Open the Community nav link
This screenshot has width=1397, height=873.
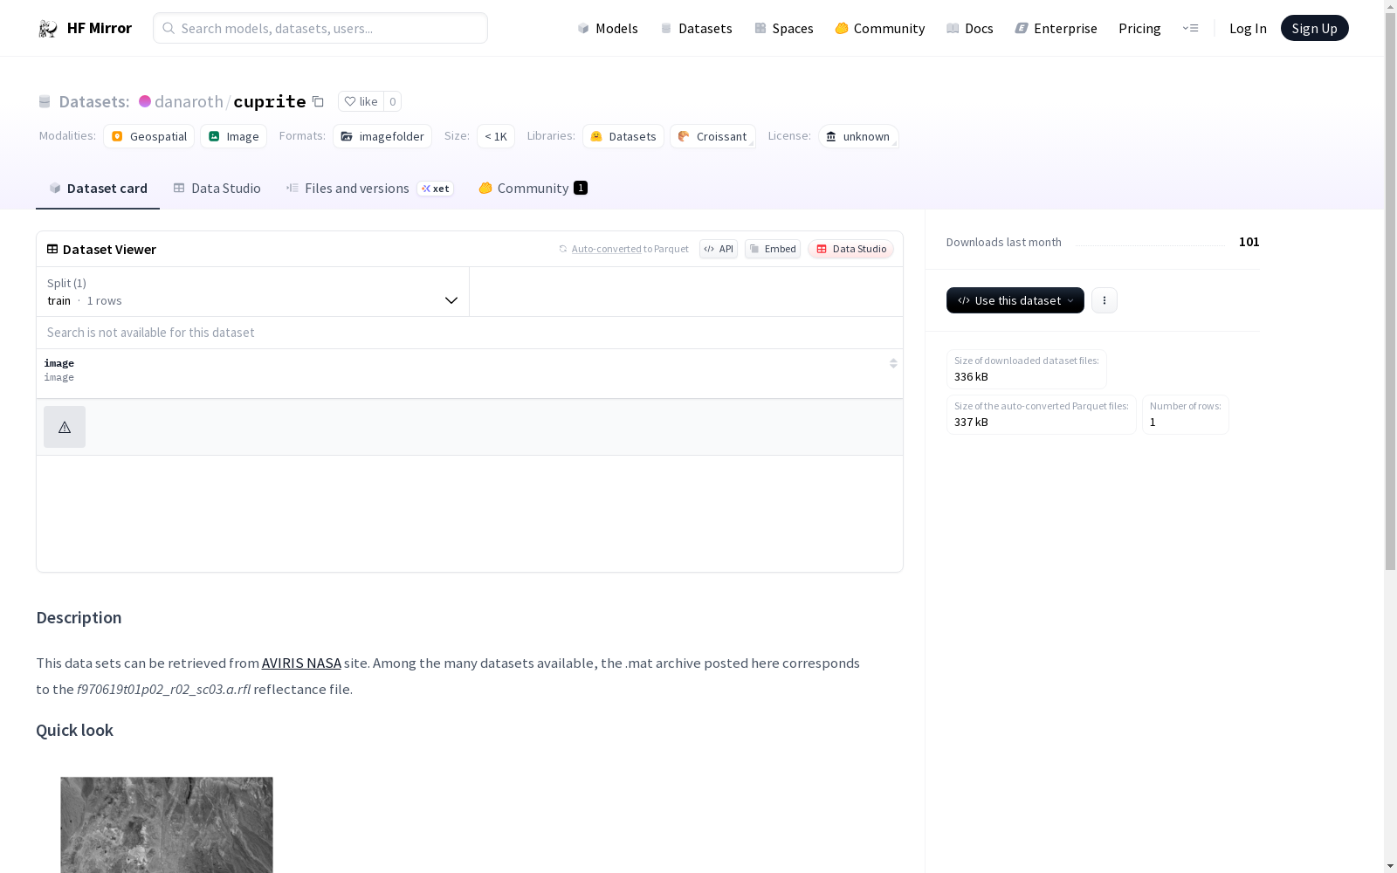[x=879, y=28]
